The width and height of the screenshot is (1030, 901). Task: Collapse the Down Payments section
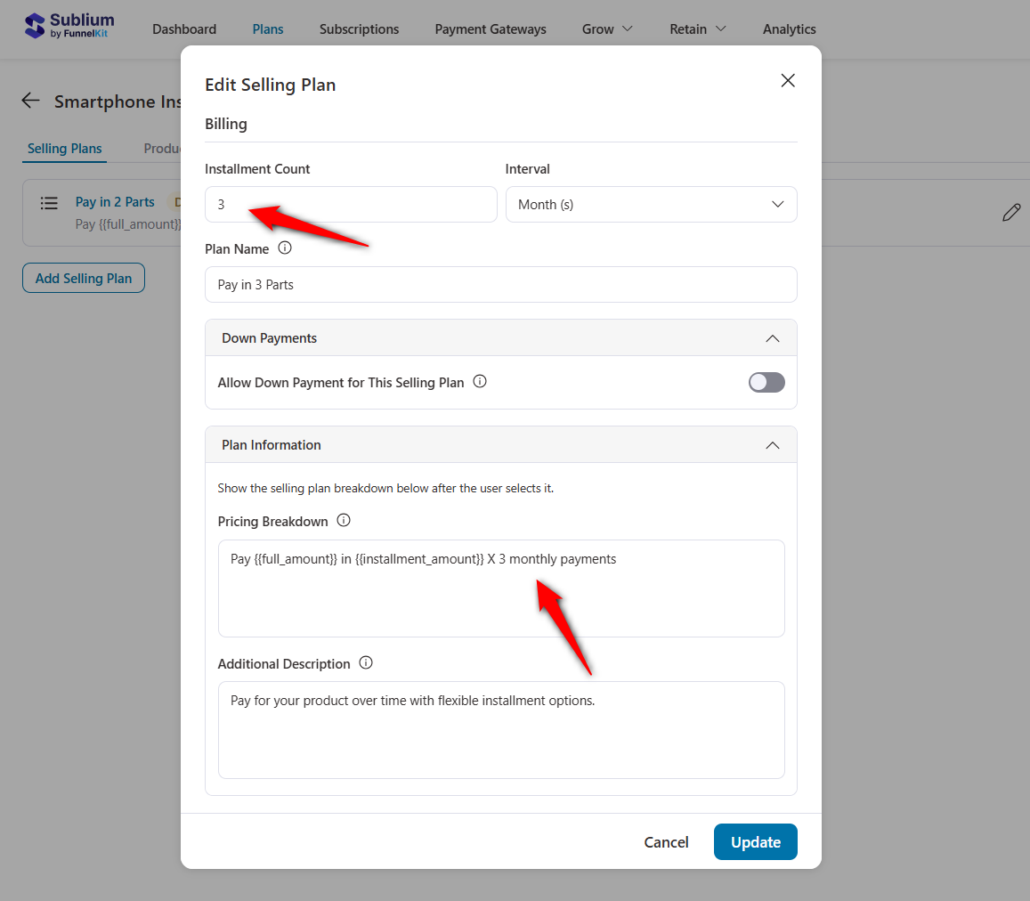click(x=772, y=337)
